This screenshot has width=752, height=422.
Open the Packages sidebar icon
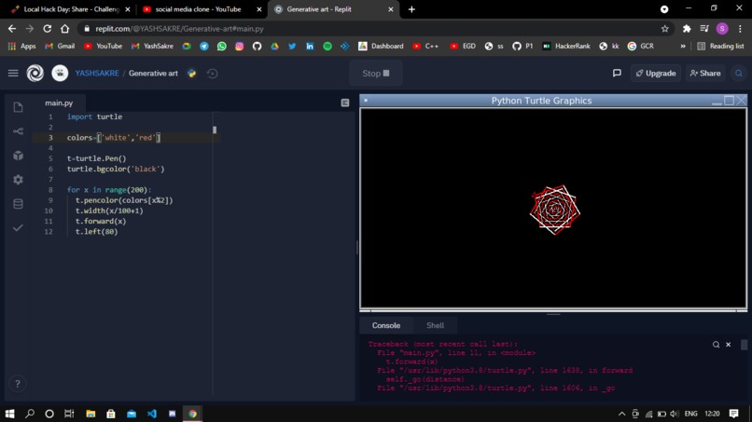point(18,156)
